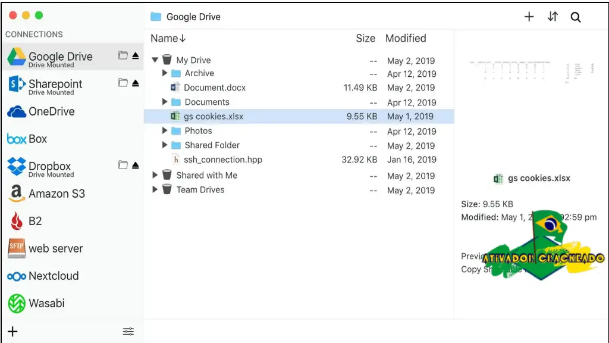Click the 'Jan 16, 2019' modified date
This screenshot has height=343, width=609.
412,160
